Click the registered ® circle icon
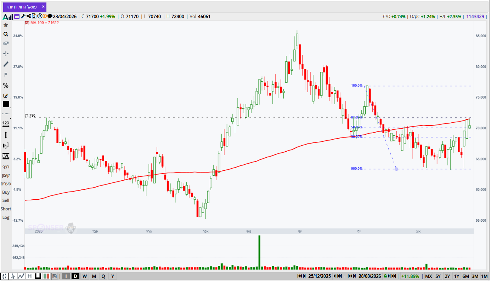This screenshot has width=491, height=281. (x=40, y=16)
